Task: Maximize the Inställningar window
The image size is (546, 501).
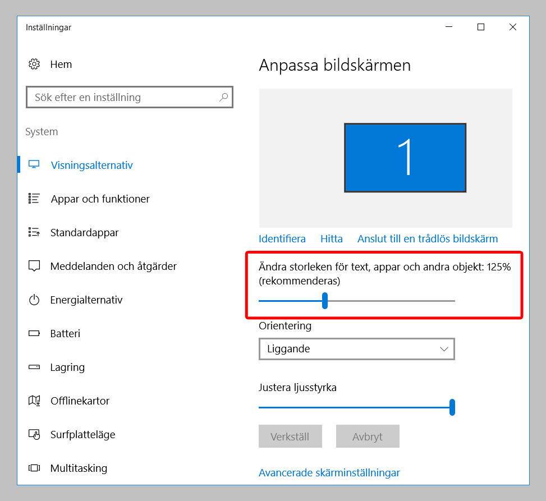Action: (x=481, y=27)
